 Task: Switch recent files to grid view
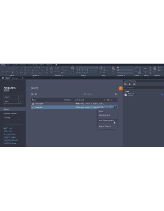36,94
